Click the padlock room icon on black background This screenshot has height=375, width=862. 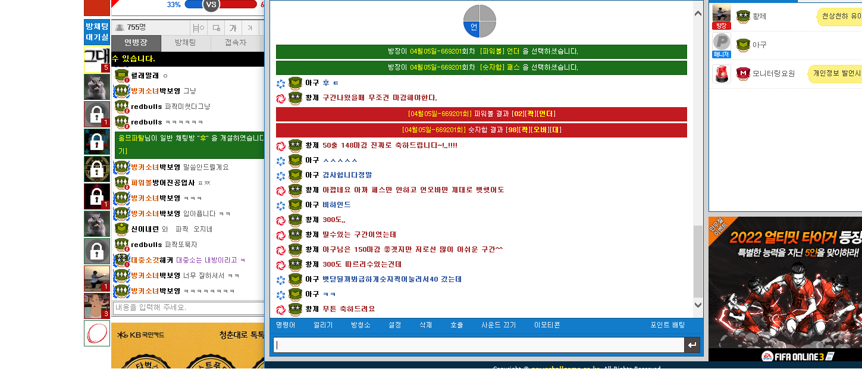(97, 196)
